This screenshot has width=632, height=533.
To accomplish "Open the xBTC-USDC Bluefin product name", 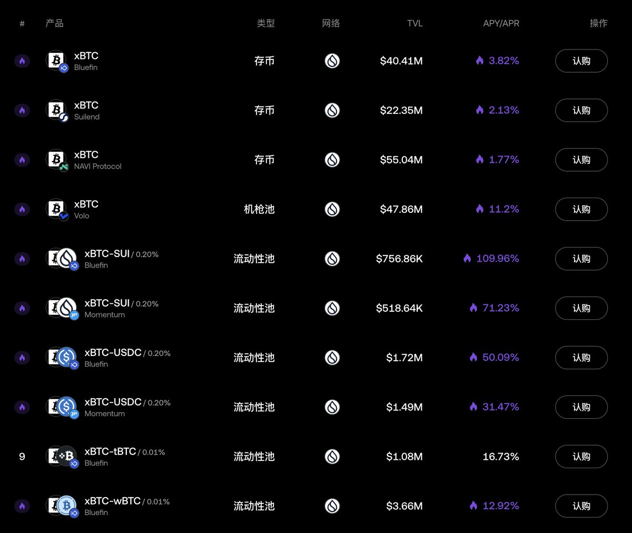I will coord(113,353).
